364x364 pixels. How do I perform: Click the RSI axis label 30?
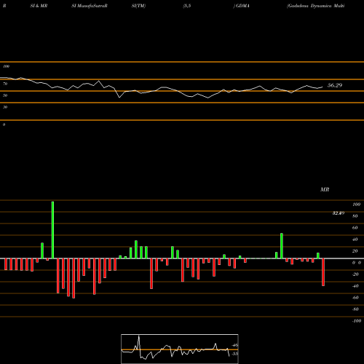(x=5, y=107)
